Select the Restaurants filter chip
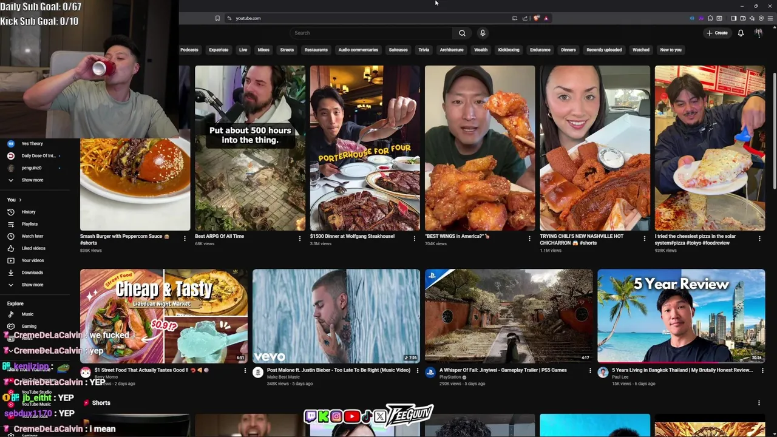Viewport: 777px width, 437px height. tap(316, 50)
